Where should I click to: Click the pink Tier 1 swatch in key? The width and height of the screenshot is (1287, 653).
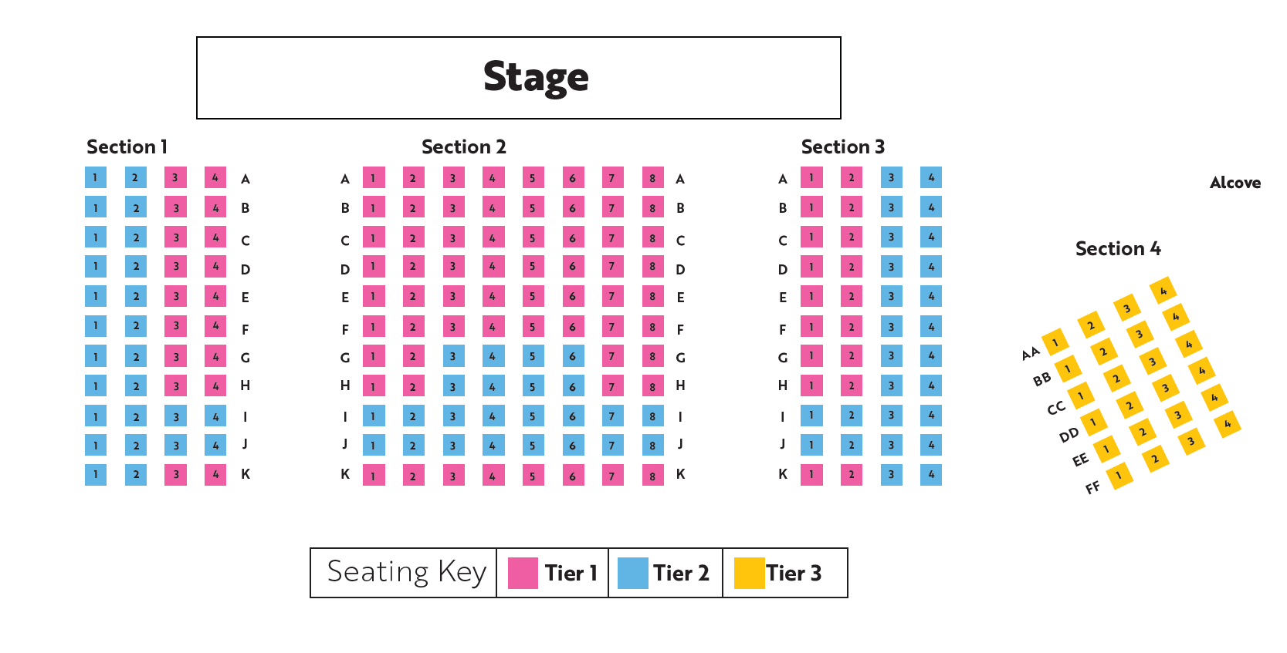pos(523,574)
